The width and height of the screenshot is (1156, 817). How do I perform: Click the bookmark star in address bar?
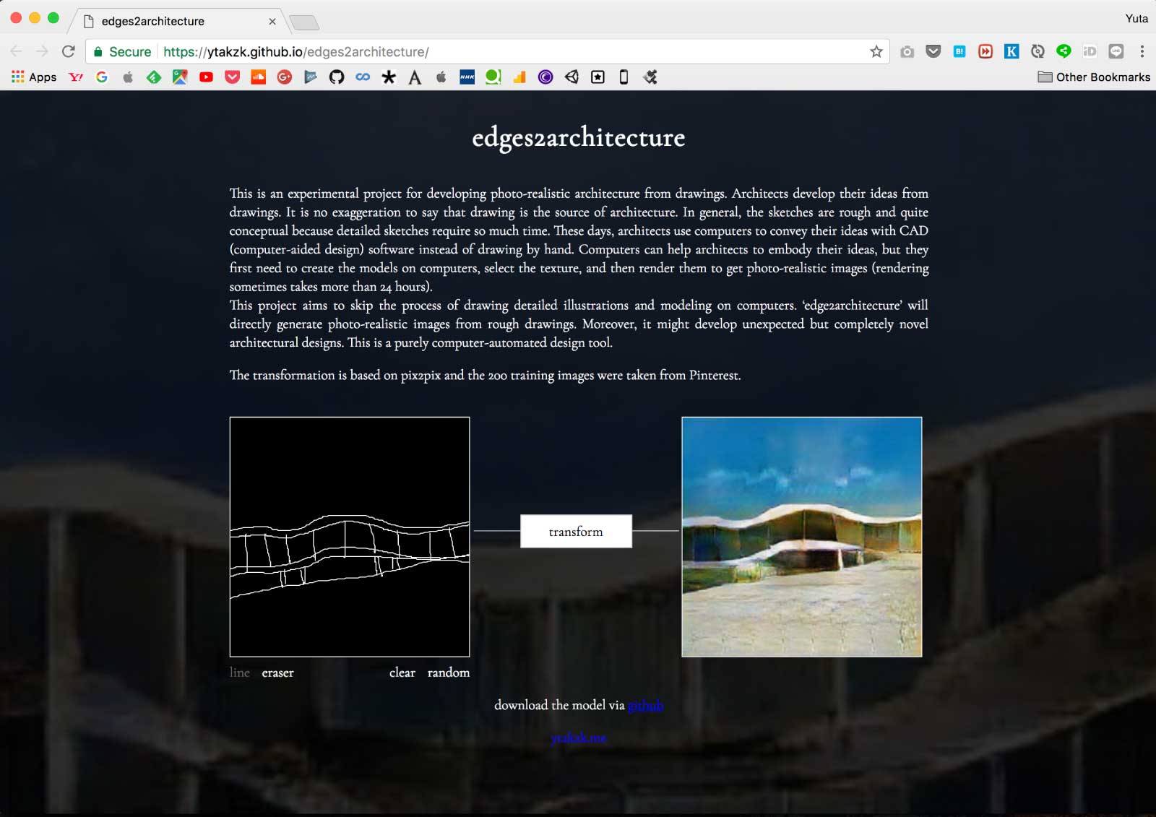coord(876,51)
